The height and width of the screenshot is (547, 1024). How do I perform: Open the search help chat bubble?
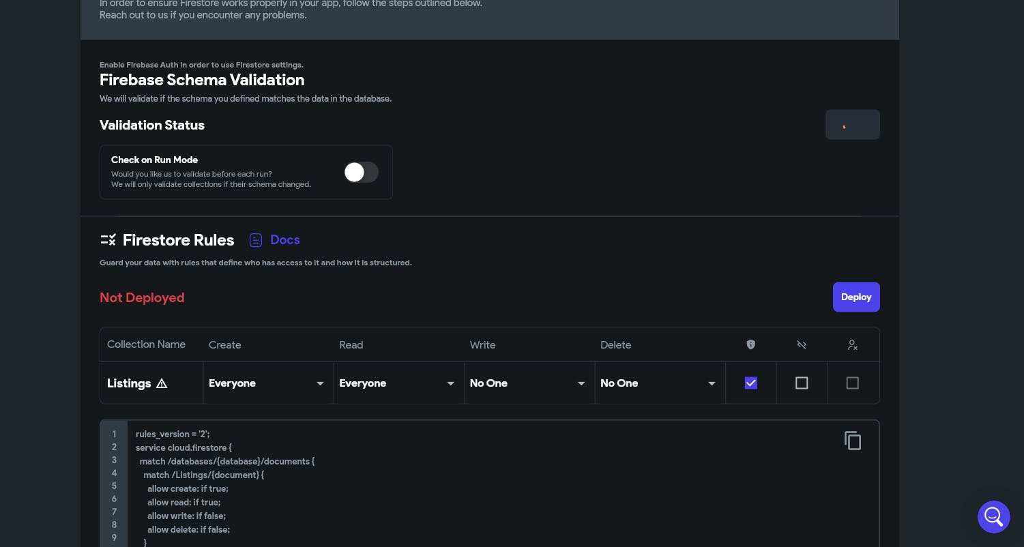pos(993,516)
